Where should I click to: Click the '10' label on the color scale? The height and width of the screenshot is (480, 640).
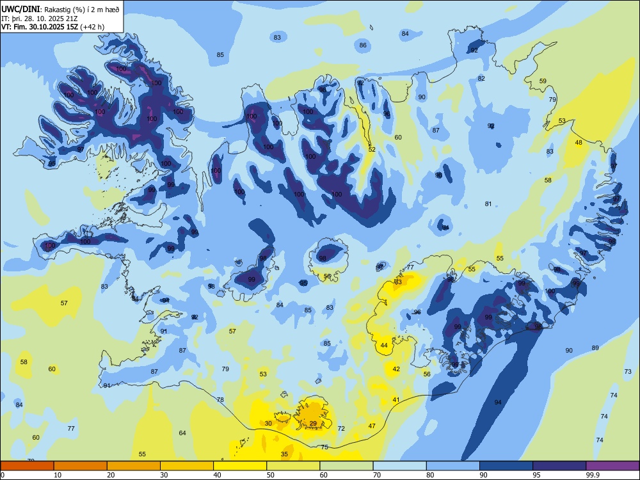pyautogui.click(x=58, y=475)
